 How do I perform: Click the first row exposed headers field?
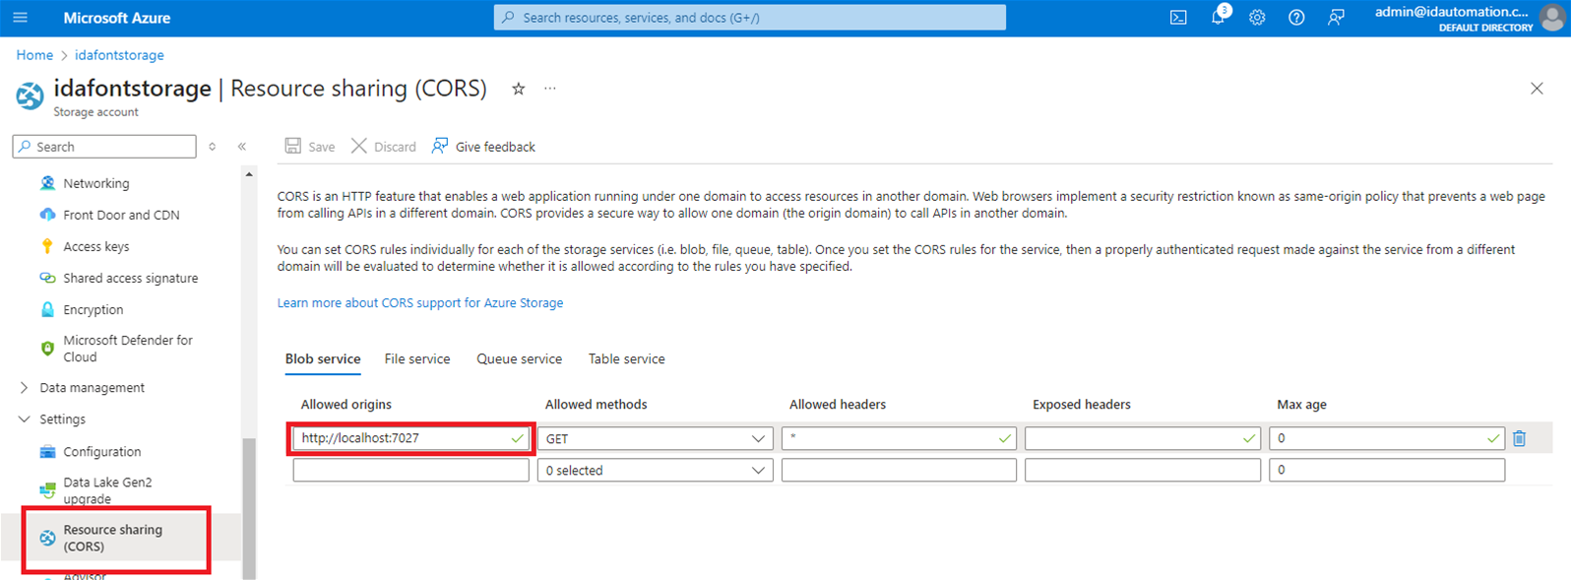[x=1143, y=438]
